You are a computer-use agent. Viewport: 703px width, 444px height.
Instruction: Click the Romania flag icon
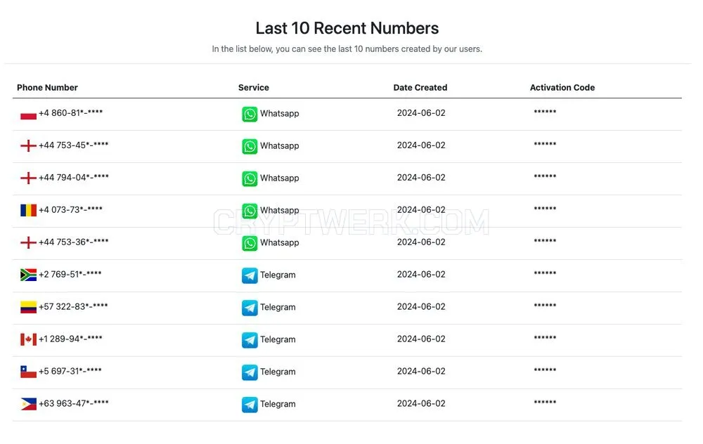(x=28, y=210)
